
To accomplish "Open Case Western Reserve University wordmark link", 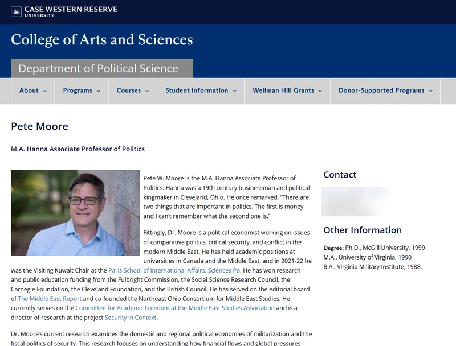I will click(x=71, y=11).
